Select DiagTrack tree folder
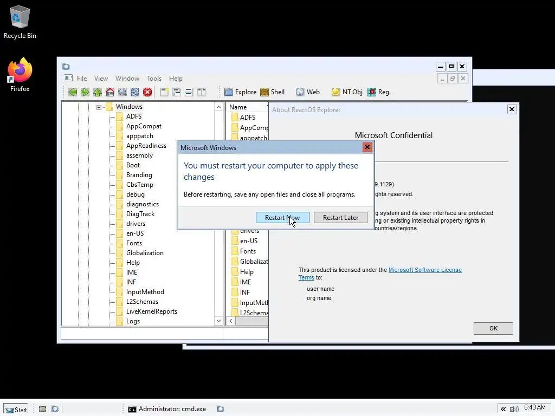This screenshot has width=555, height=416. point(140,214)
